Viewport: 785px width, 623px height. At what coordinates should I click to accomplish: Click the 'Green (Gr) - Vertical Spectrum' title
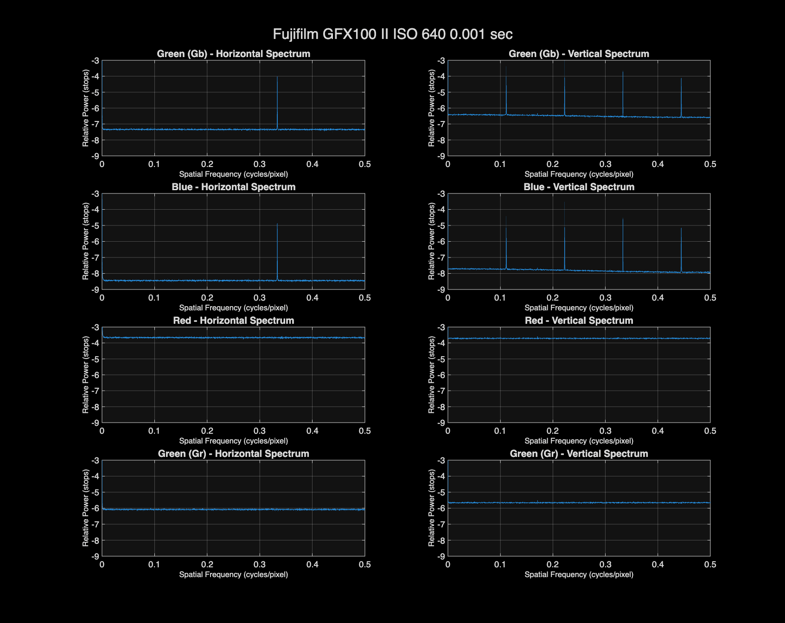(579, 454)
